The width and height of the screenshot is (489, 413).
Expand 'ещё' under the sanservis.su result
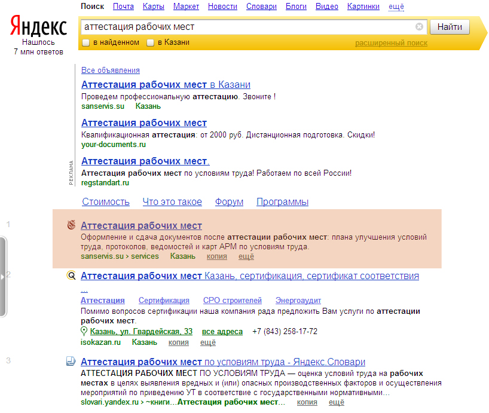tap(246, 256)
